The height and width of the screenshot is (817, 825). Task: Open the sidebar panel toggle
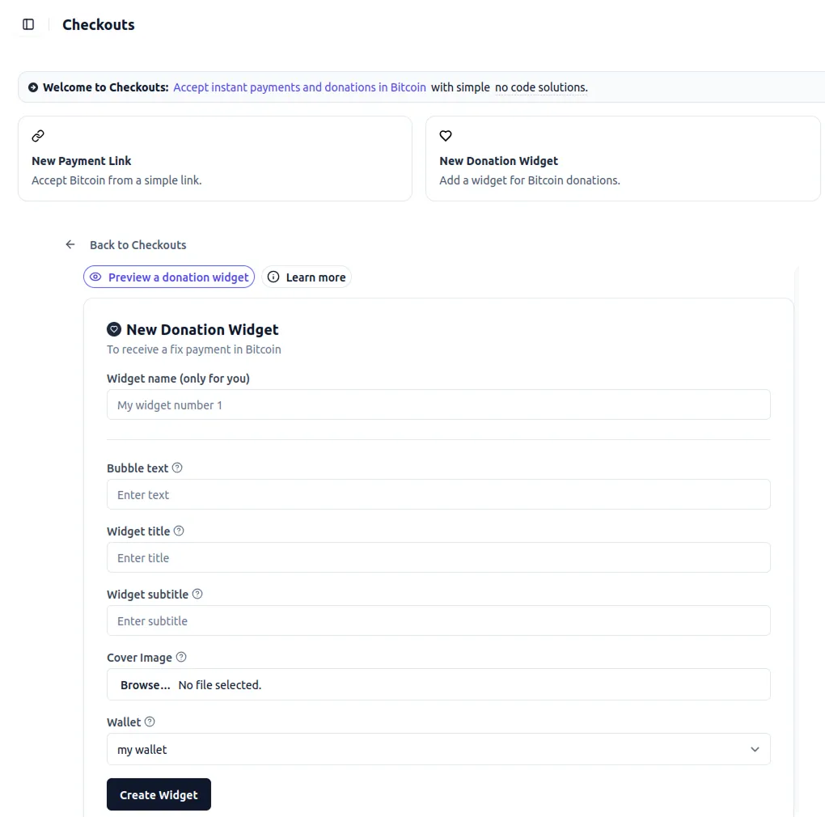click(28, 24)
